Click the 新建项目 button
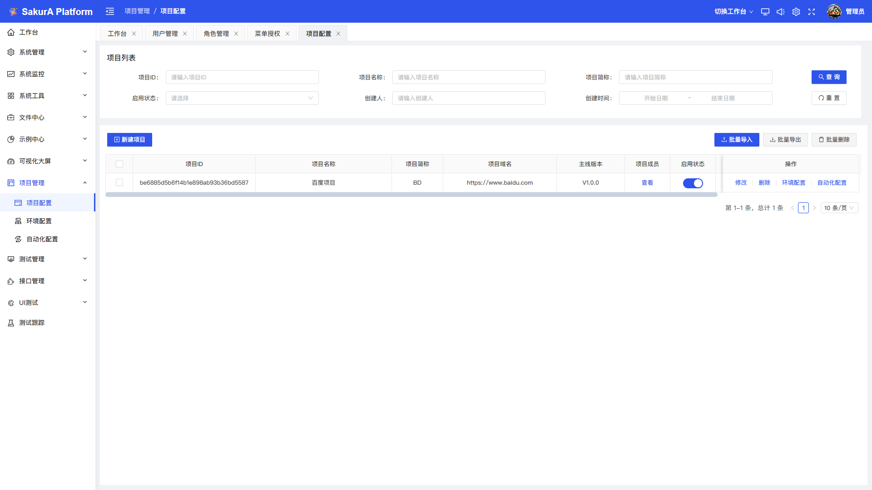Viewport: 872px width, 490px height. (x=129, y=140)
